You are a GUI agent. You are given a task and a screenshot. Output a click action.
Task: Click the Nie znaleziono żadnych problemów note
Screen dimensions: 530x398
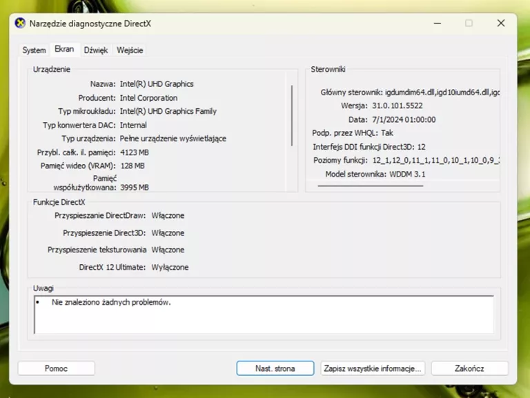[111, 302]
